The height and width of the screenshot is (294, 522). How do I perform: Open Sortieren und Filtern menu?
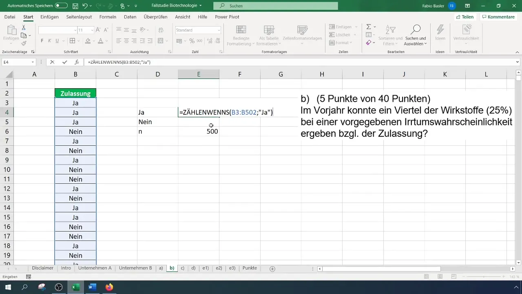click(390, 36)
